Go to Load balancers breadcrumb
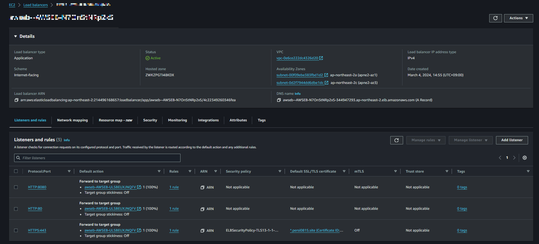The image size is (539, 244). (x=35, y=5)
